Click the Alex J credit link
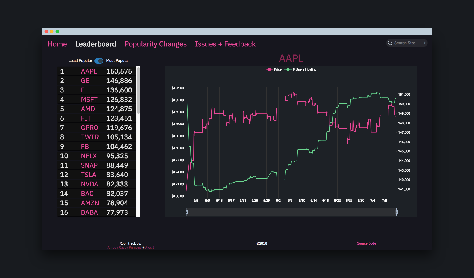Viewport: 474px width, 278px height. pos(150,247)
